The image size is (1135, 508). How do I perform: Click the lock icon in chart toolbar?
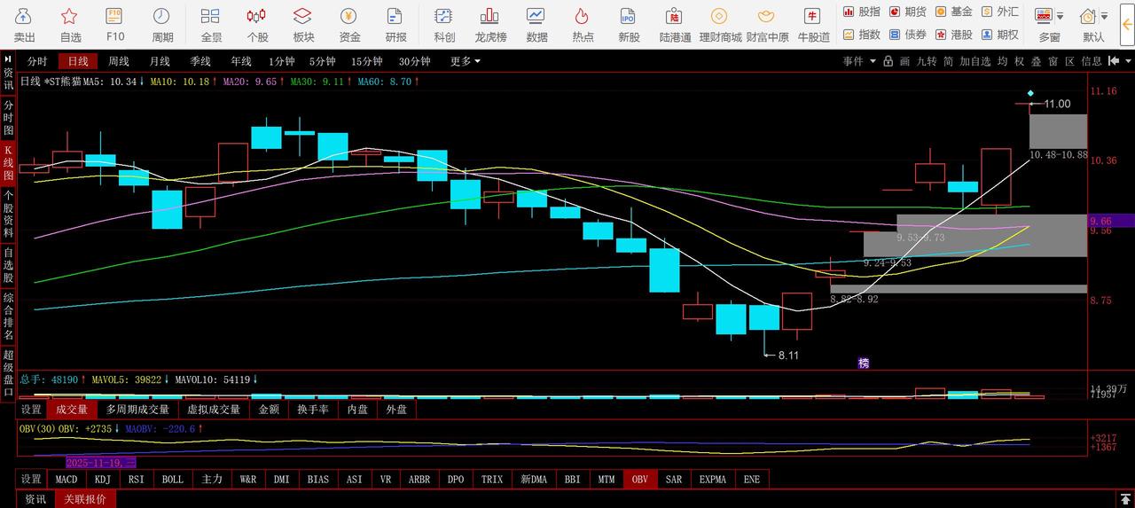click(888, 61)
